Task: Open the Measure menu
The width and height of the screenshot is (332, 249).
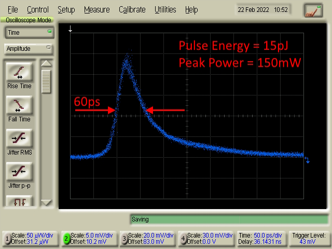Action: pos(97,10)
